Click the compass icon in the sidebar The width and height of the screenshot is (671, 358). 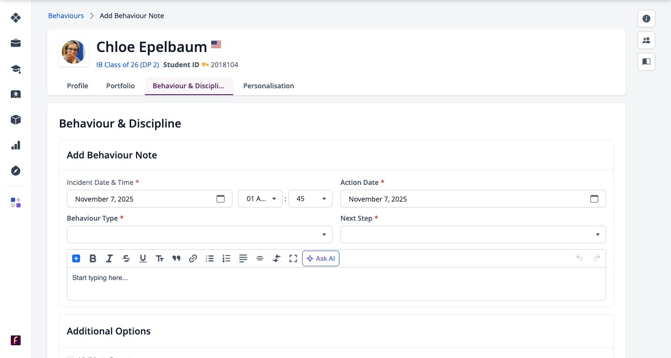click(x=16, y=171)
